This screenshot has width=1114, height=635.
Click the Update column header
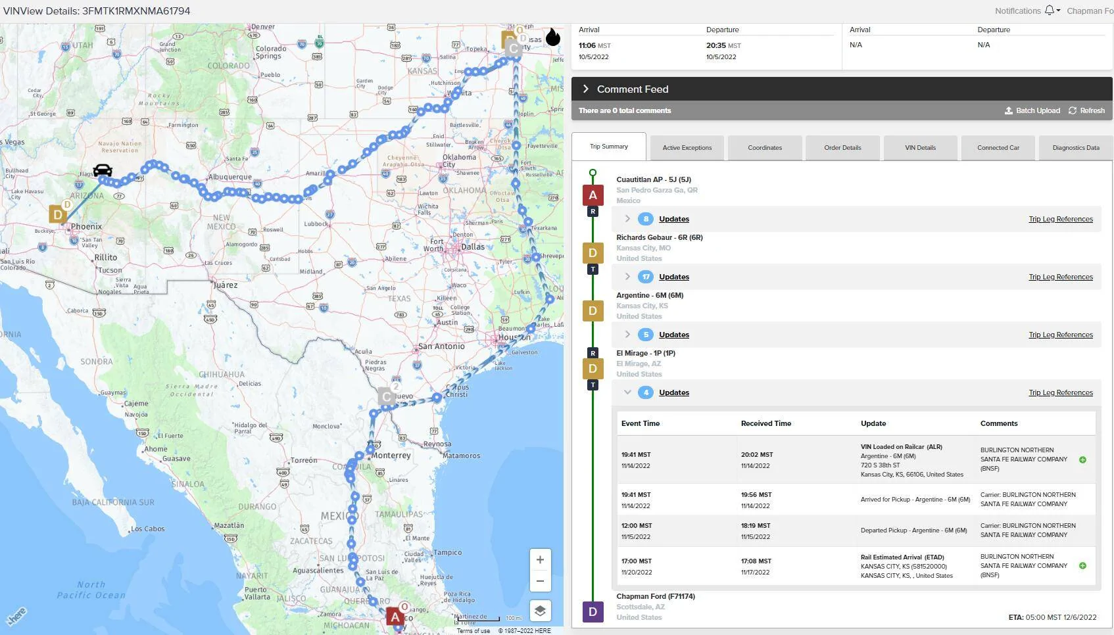pos(873,423)
